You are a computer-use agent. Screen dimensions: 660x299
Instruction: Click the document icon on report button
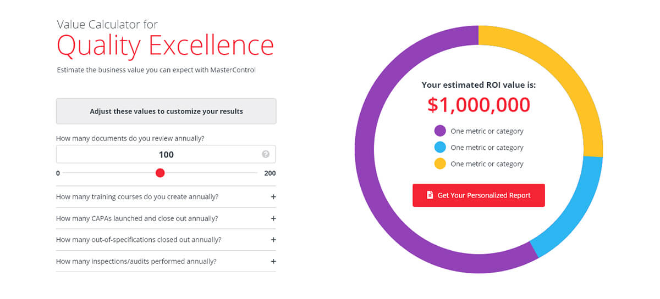(430, 195)
